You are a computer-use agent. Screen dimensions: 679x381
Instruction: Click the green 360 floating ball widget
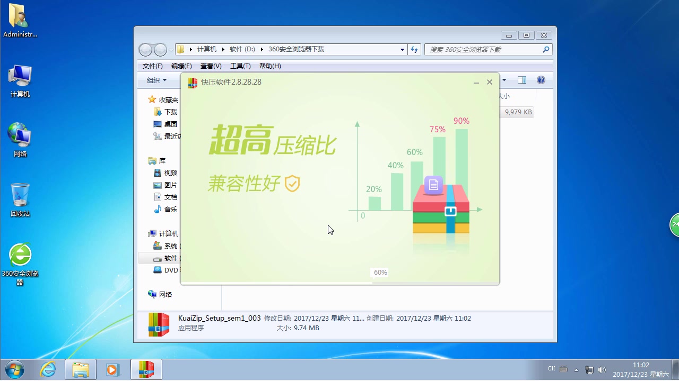pyautogui.click(x=674, y=225)
